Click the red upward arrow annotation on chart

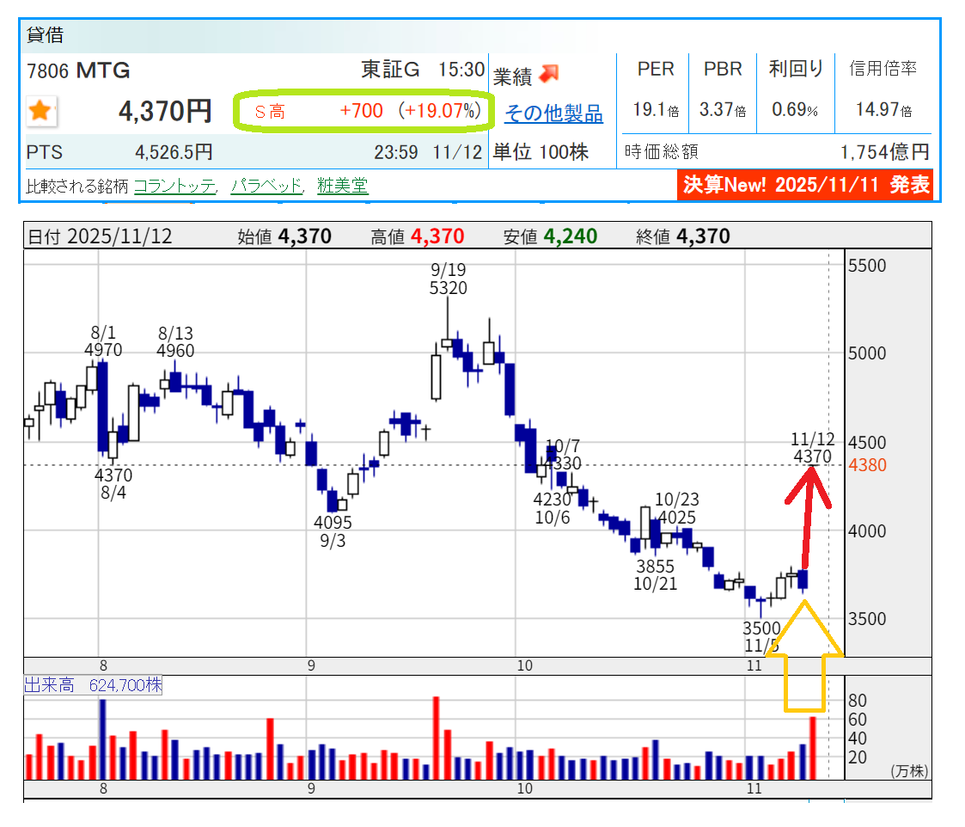808,516
